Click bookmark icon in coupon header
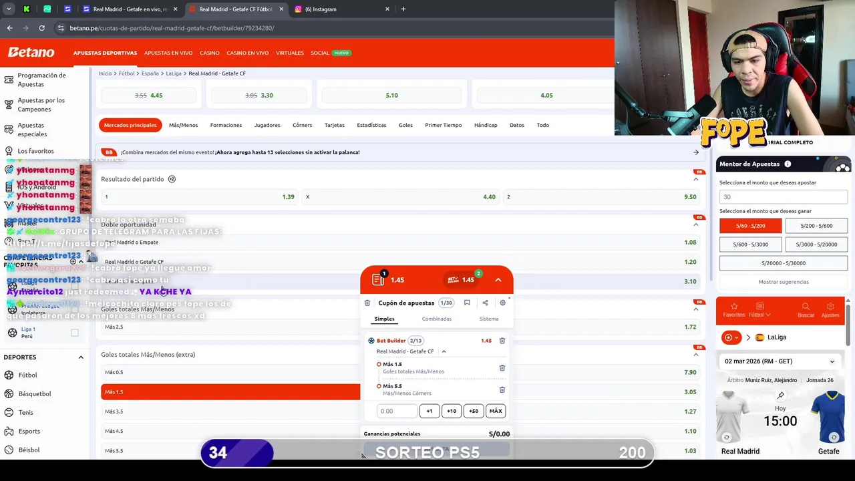Screen dimensions: 855x481 467,303
